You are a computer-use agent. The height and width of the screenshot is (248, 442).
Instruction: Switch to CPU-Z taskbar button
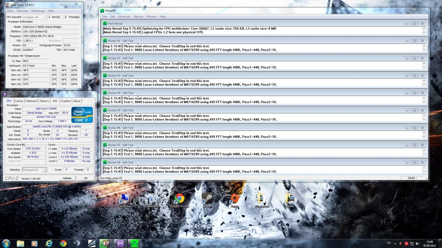(x=120, y=244)
